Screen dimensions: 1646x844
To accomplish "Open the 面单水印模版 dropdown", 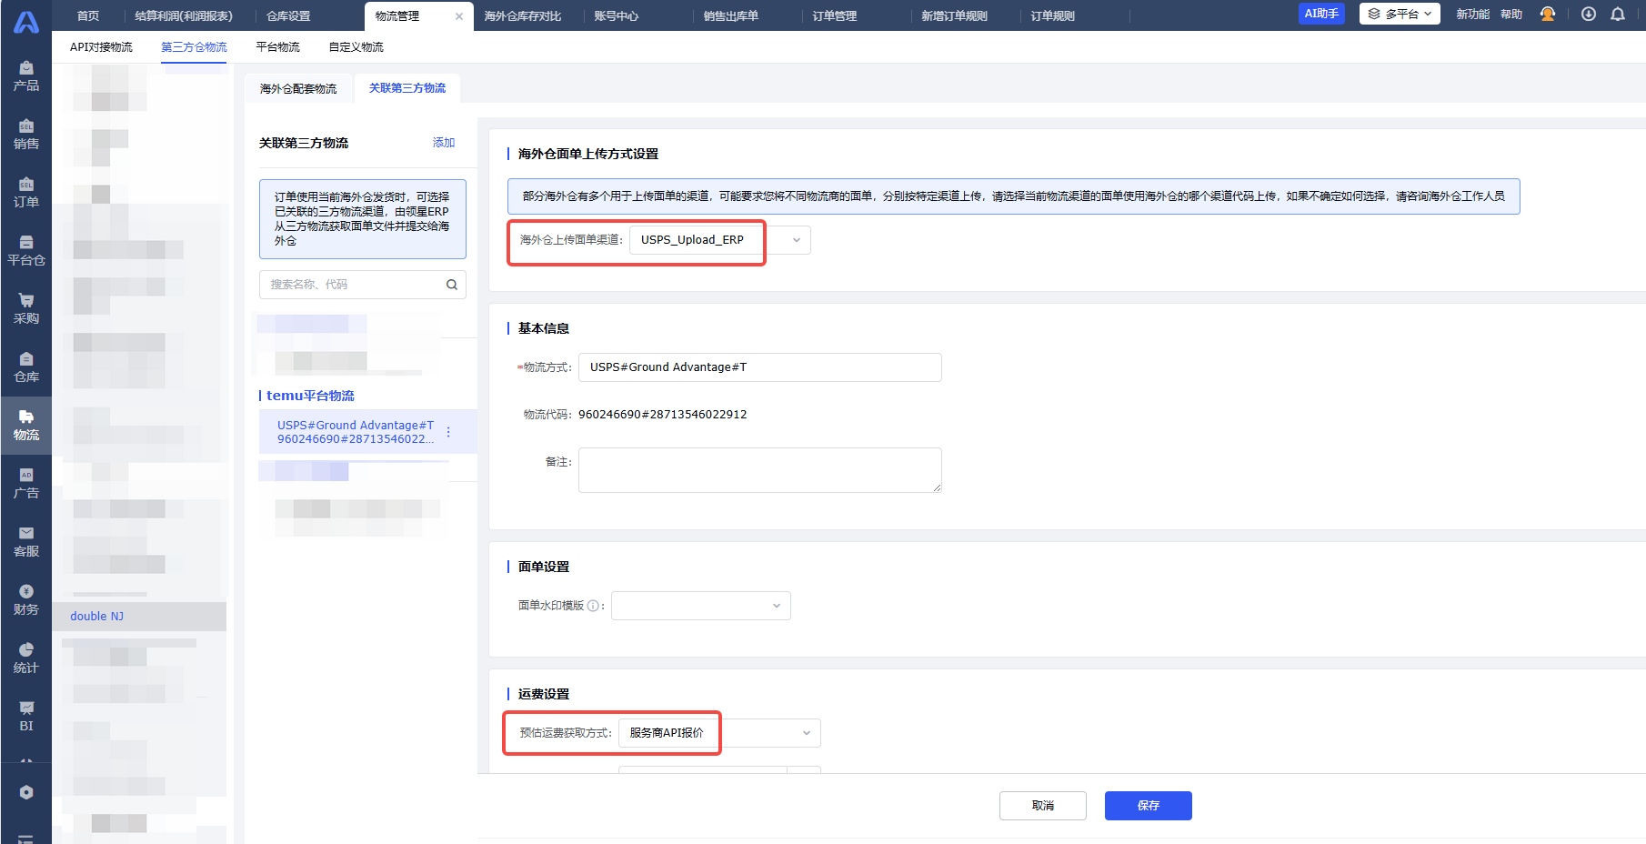I will [701, 606].
